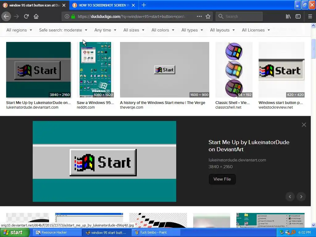
Task: Toggle the sidebar view icon
Action: pos(298,16)
